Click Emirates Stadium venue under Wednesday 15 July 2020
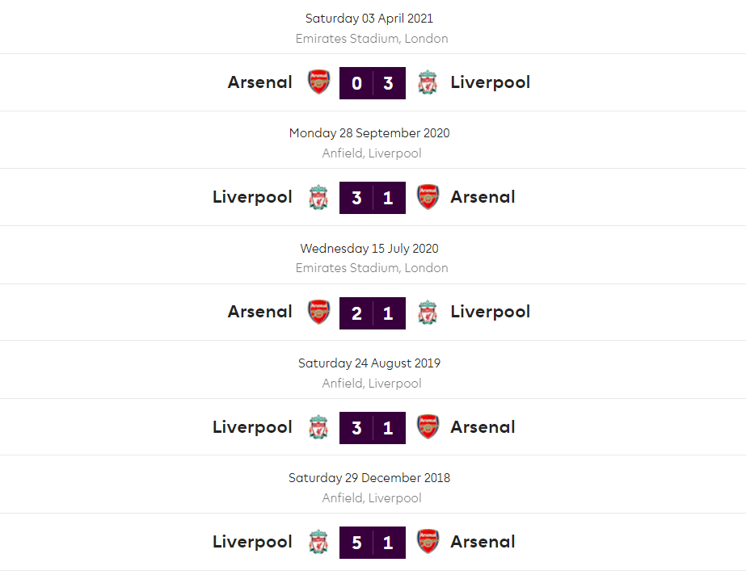 372,268
